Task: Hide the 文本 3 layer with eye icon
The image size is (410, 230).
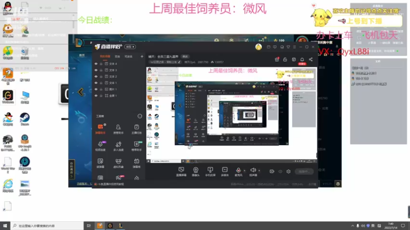Action: [96, 70]
